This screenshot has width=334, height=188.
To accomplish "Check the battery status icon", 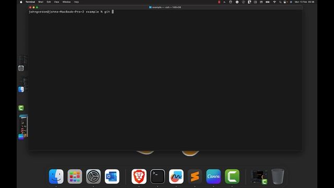I will (268, 2).
